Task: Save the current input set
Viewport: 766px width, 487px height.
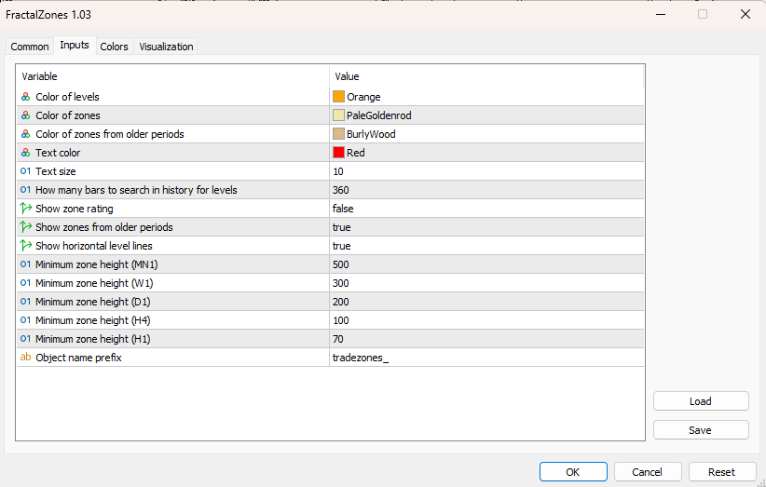Action: pos(701,430)
